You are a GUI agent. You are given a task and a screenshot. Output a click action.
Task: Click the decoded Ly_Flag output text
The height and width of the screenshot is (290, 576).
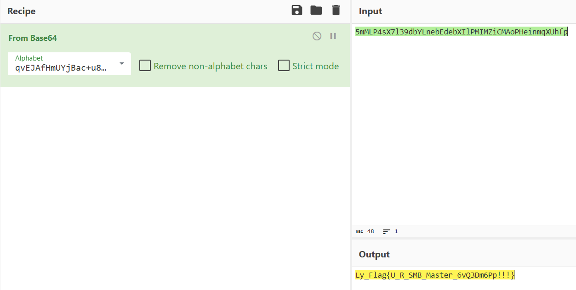435,275
